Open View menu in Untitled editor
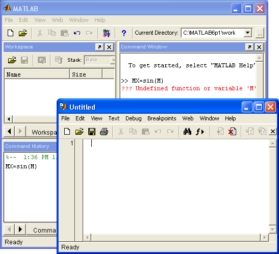The width and height of the screenshot is (279, 254). (x=96, y=118)
